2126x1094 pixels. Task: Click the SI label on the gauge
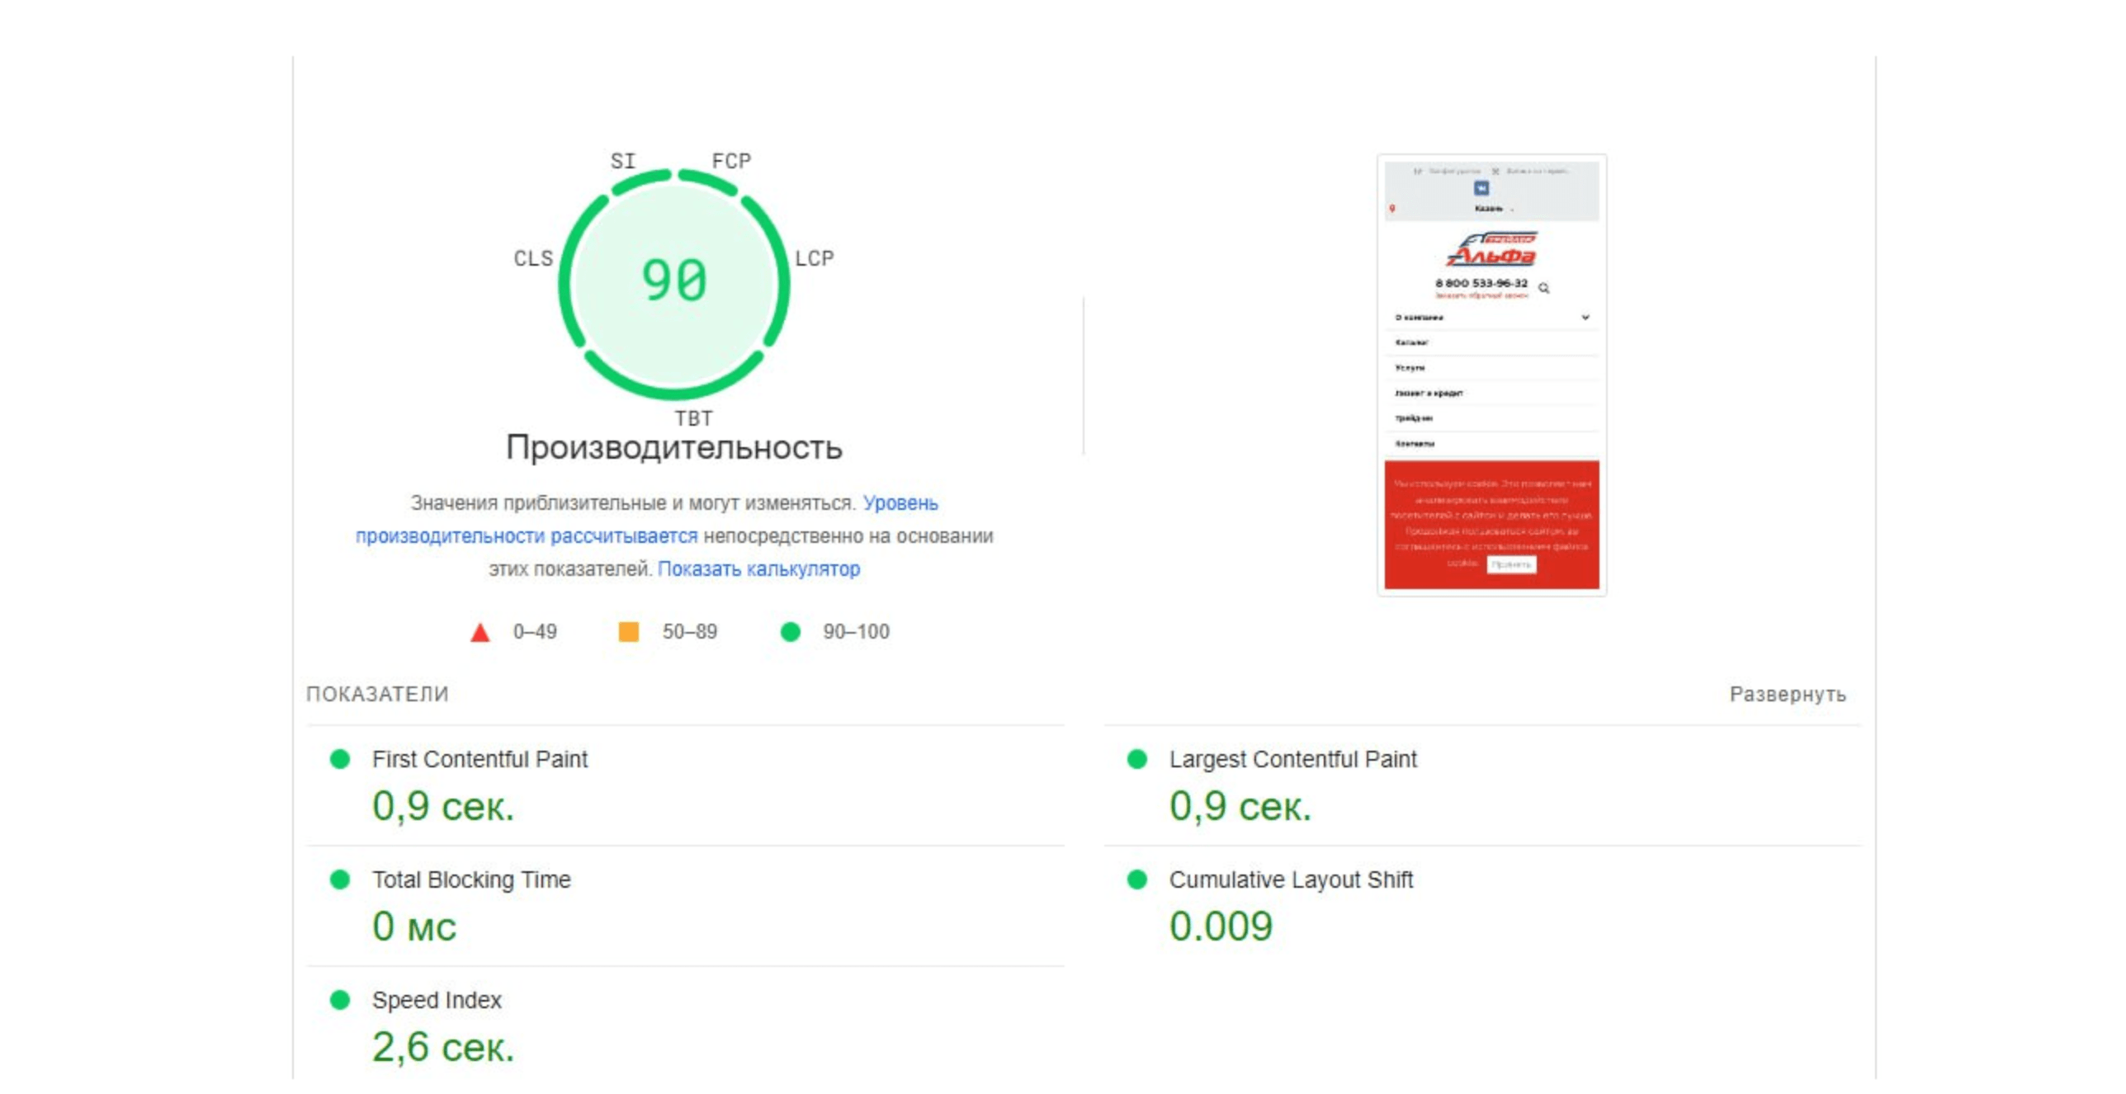click(x=623, y=161)
